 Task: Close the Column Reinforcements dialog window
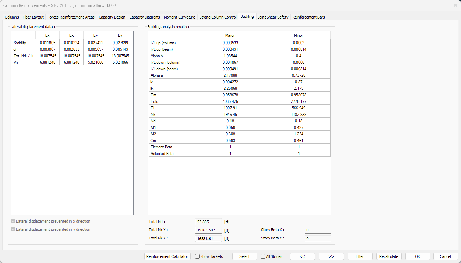pyautogui.click(x=455, y=5)
